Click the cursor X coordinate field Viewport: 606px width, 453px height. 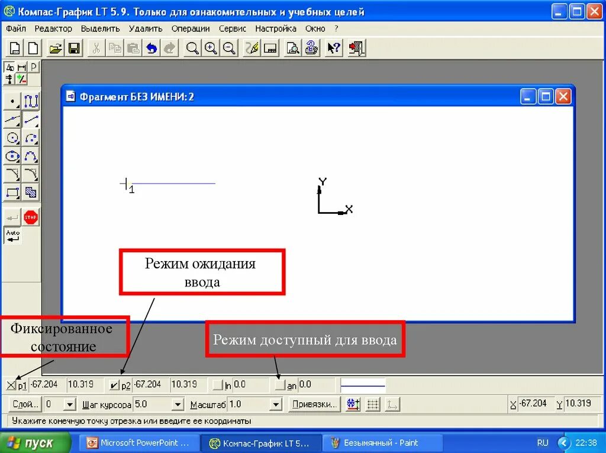tap(535, 404)
